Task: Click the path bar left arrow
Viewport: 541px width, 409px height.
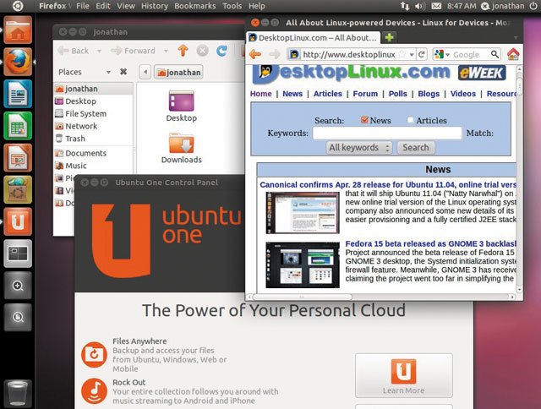Action: point(145,72)
